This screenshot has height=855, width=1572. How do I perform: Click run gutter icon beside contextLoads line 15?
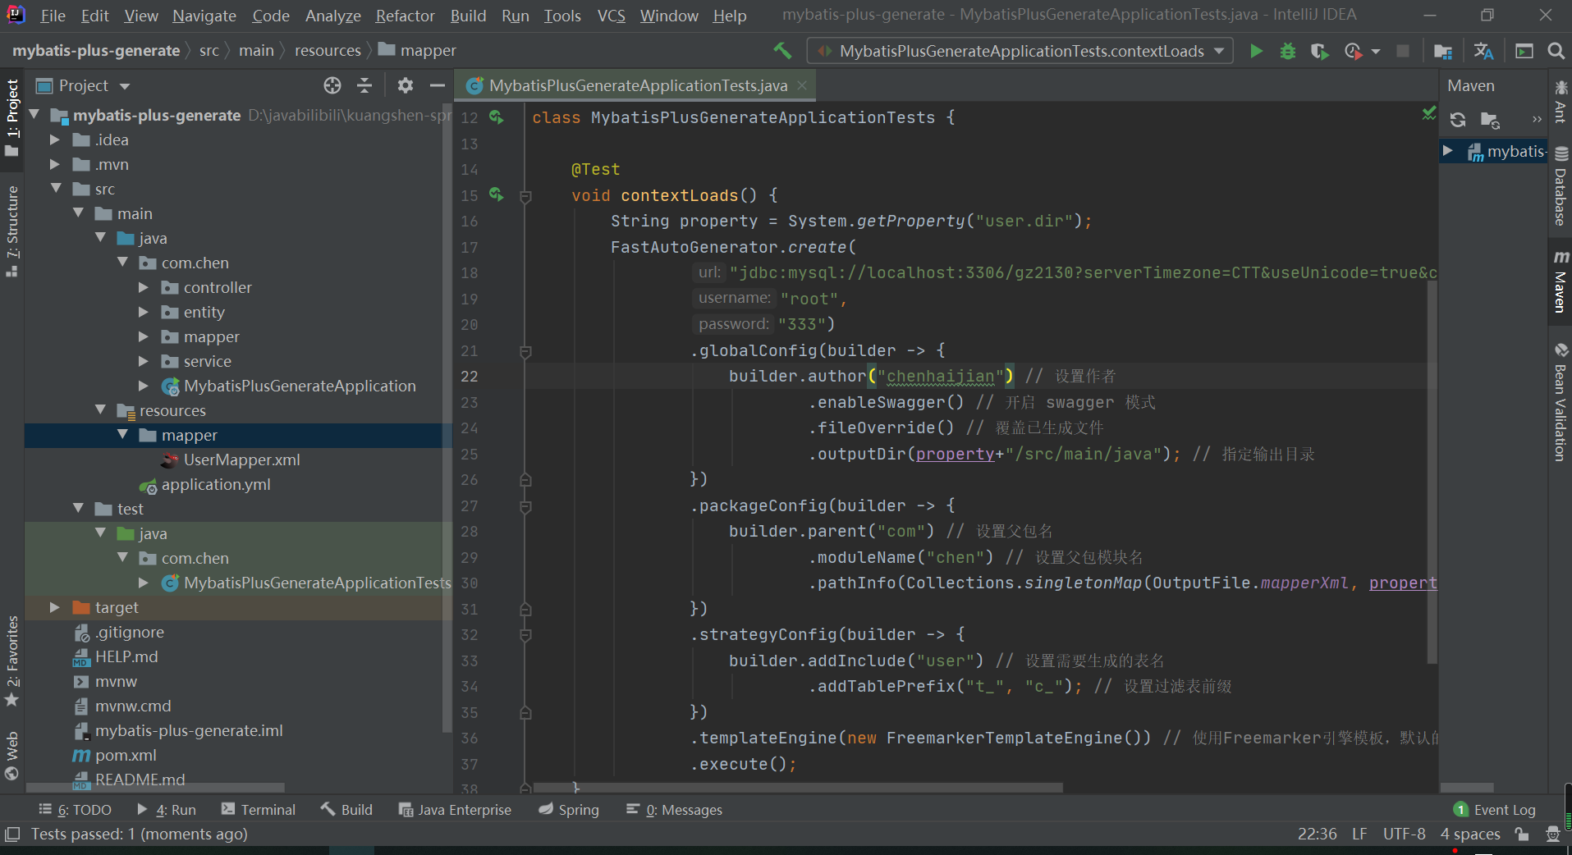click(x=496, y=194)
